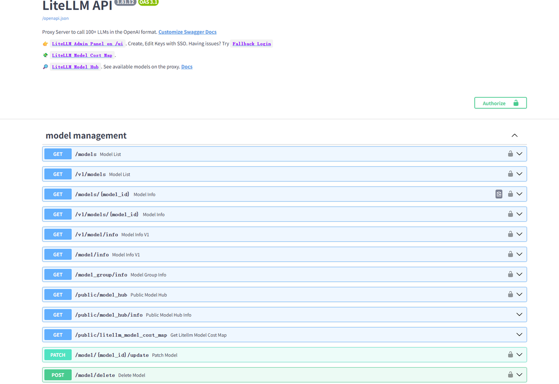Viewport: 559px width, 384px height.
Task: Open the LiteLLM Model Hub link
Action: click(x=75, y=67)
